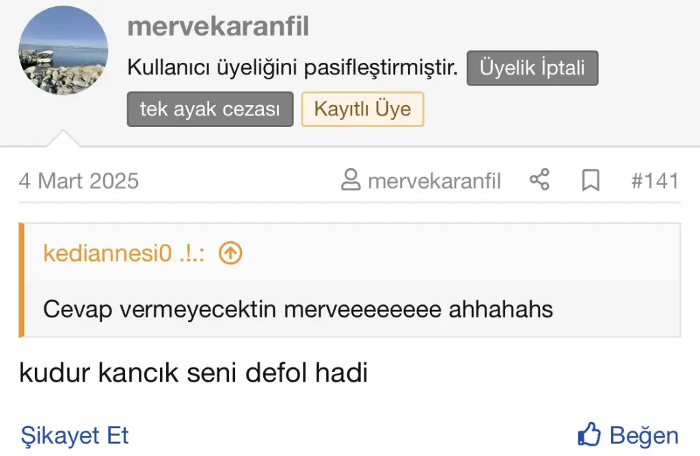
Task: Click the share icon on the post
Action: coord(539,181)
